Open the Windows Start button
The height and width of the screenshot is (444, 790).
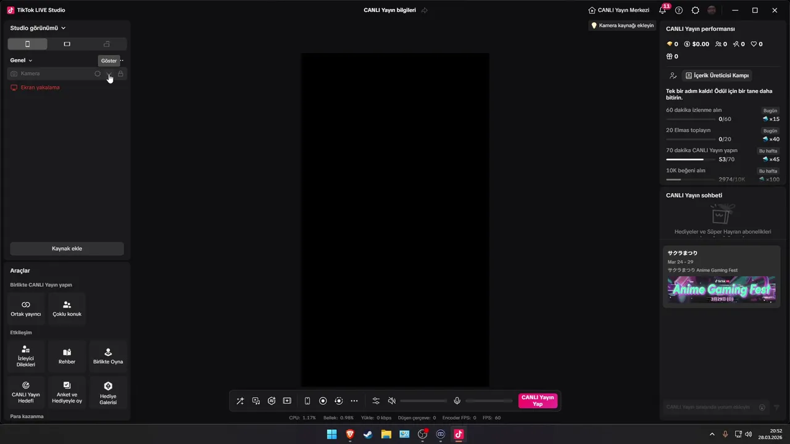click(332, 434)
